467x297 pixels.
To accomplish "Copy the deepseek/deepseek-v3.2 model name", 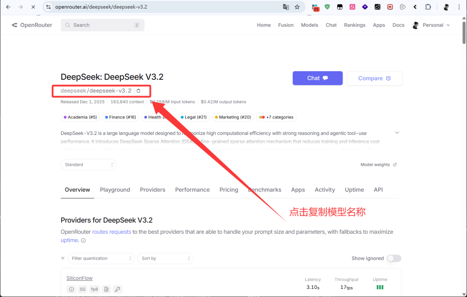I will tap(138, 91).
